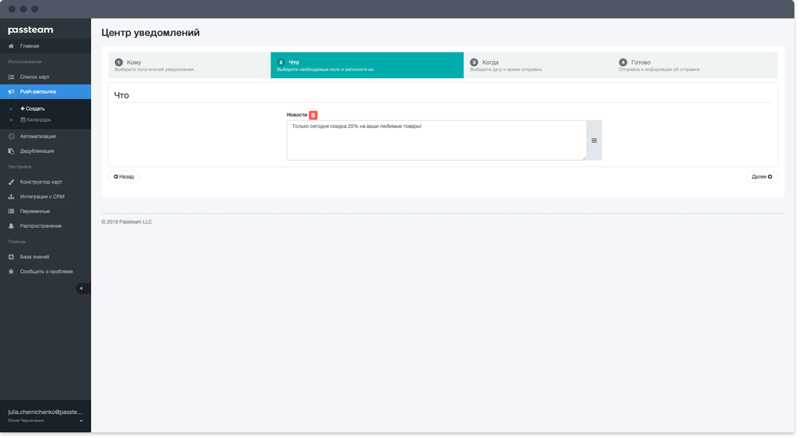Click the Назад button
Screen dimensions: 800x438
[123, 177]
